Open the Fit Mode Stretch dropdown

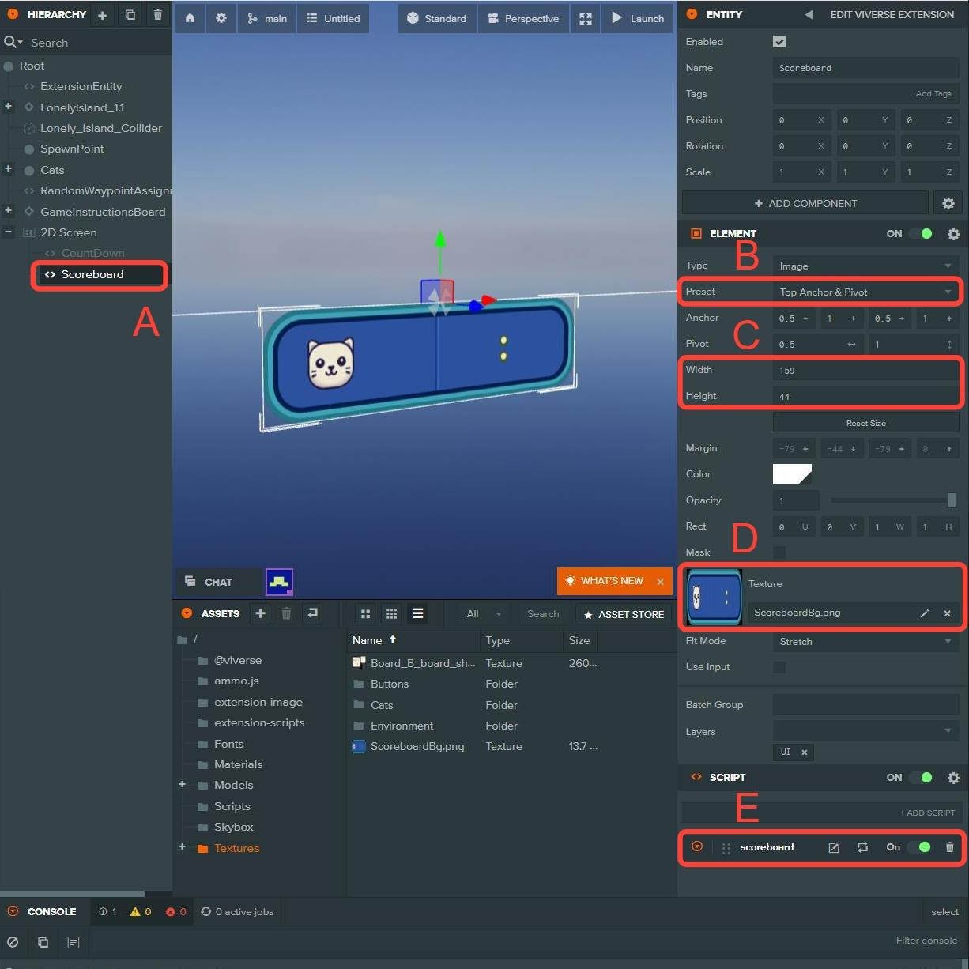(865, 642)
